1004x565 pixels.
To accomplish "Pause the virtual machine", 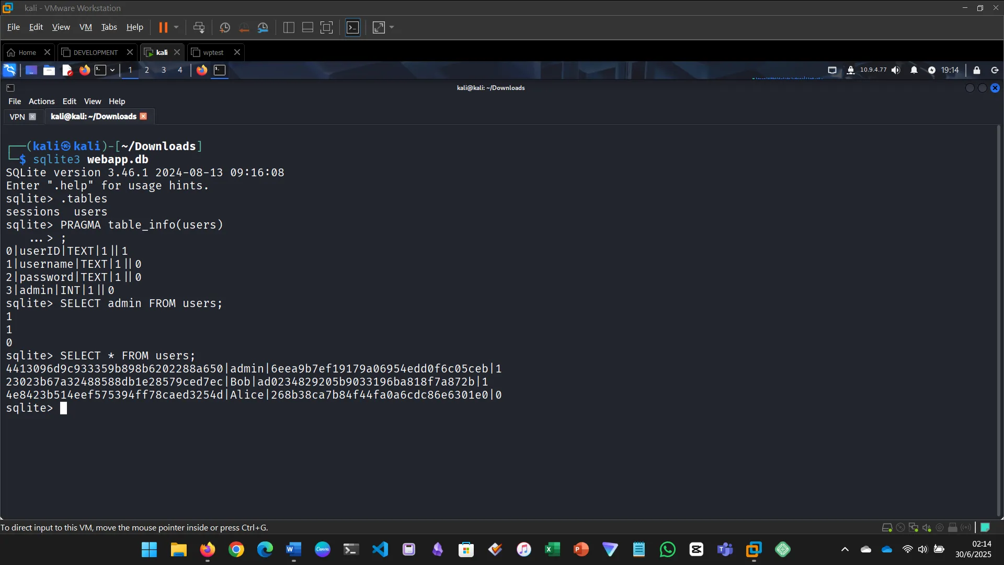I will pyautogui.click(x=164, y=27).
